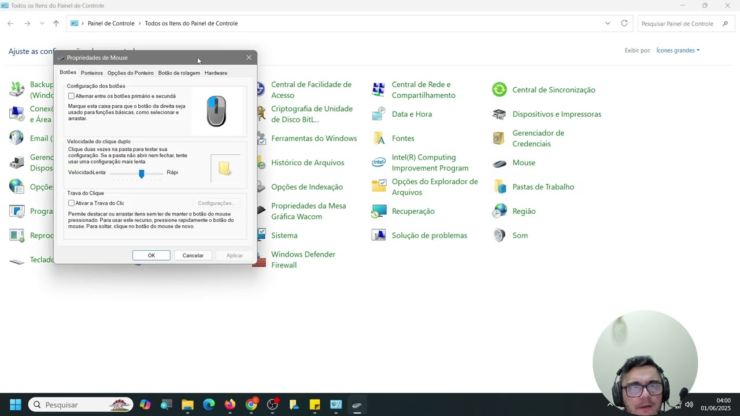Open Sistema control panel item
The width and height of the screenshot is (740, 416).
284,235
